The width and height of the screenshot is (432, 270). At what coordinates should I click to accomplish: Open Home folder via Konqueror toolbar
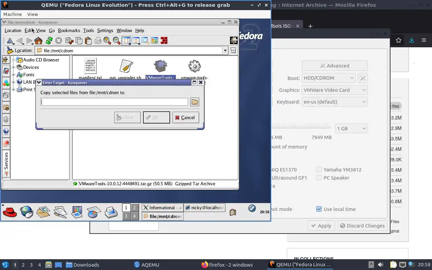[38, 41]
